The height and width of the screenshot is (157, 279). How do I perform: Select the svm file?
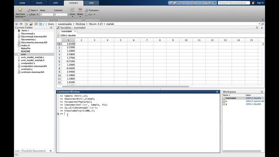[23, 54]
